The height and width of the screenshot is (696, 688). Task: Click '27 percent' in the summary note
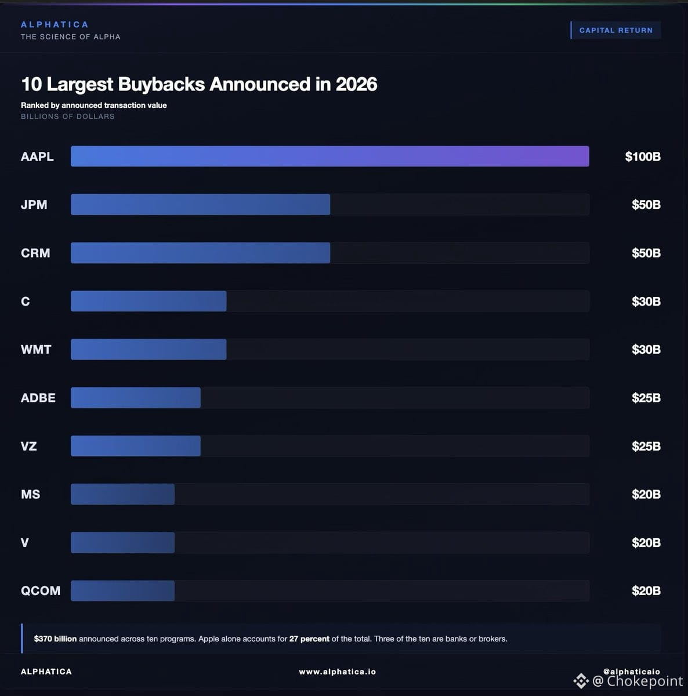click(x=309, y=639)
